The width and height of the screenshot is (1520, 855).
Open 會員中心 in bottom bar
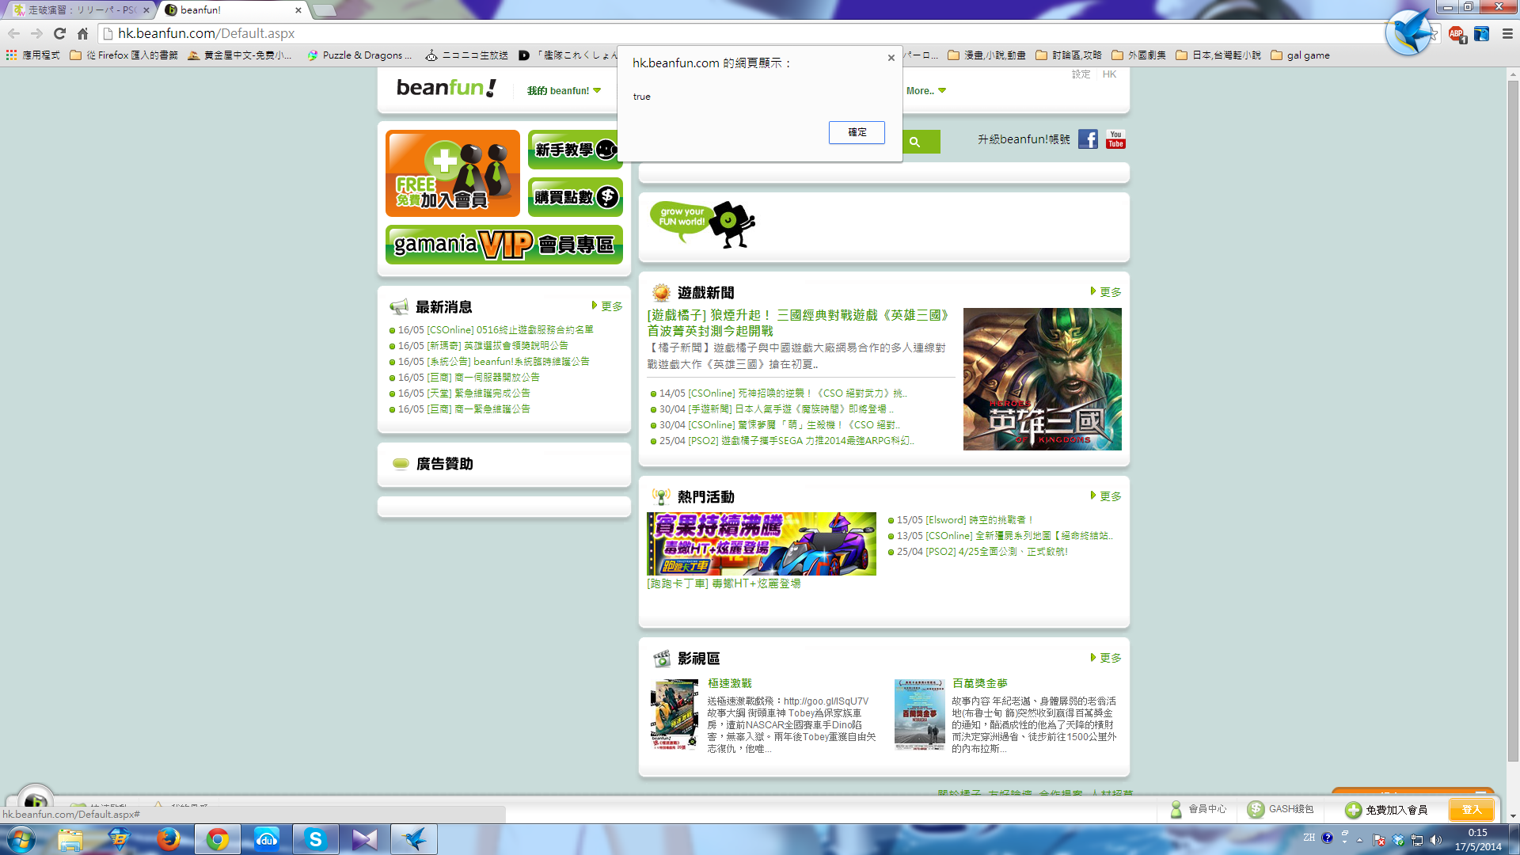tap(1198, 809)
